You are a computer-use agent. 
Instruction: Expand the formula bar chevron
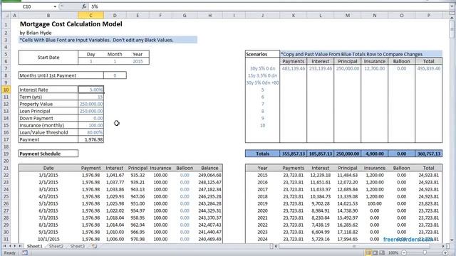click(452, 6)
